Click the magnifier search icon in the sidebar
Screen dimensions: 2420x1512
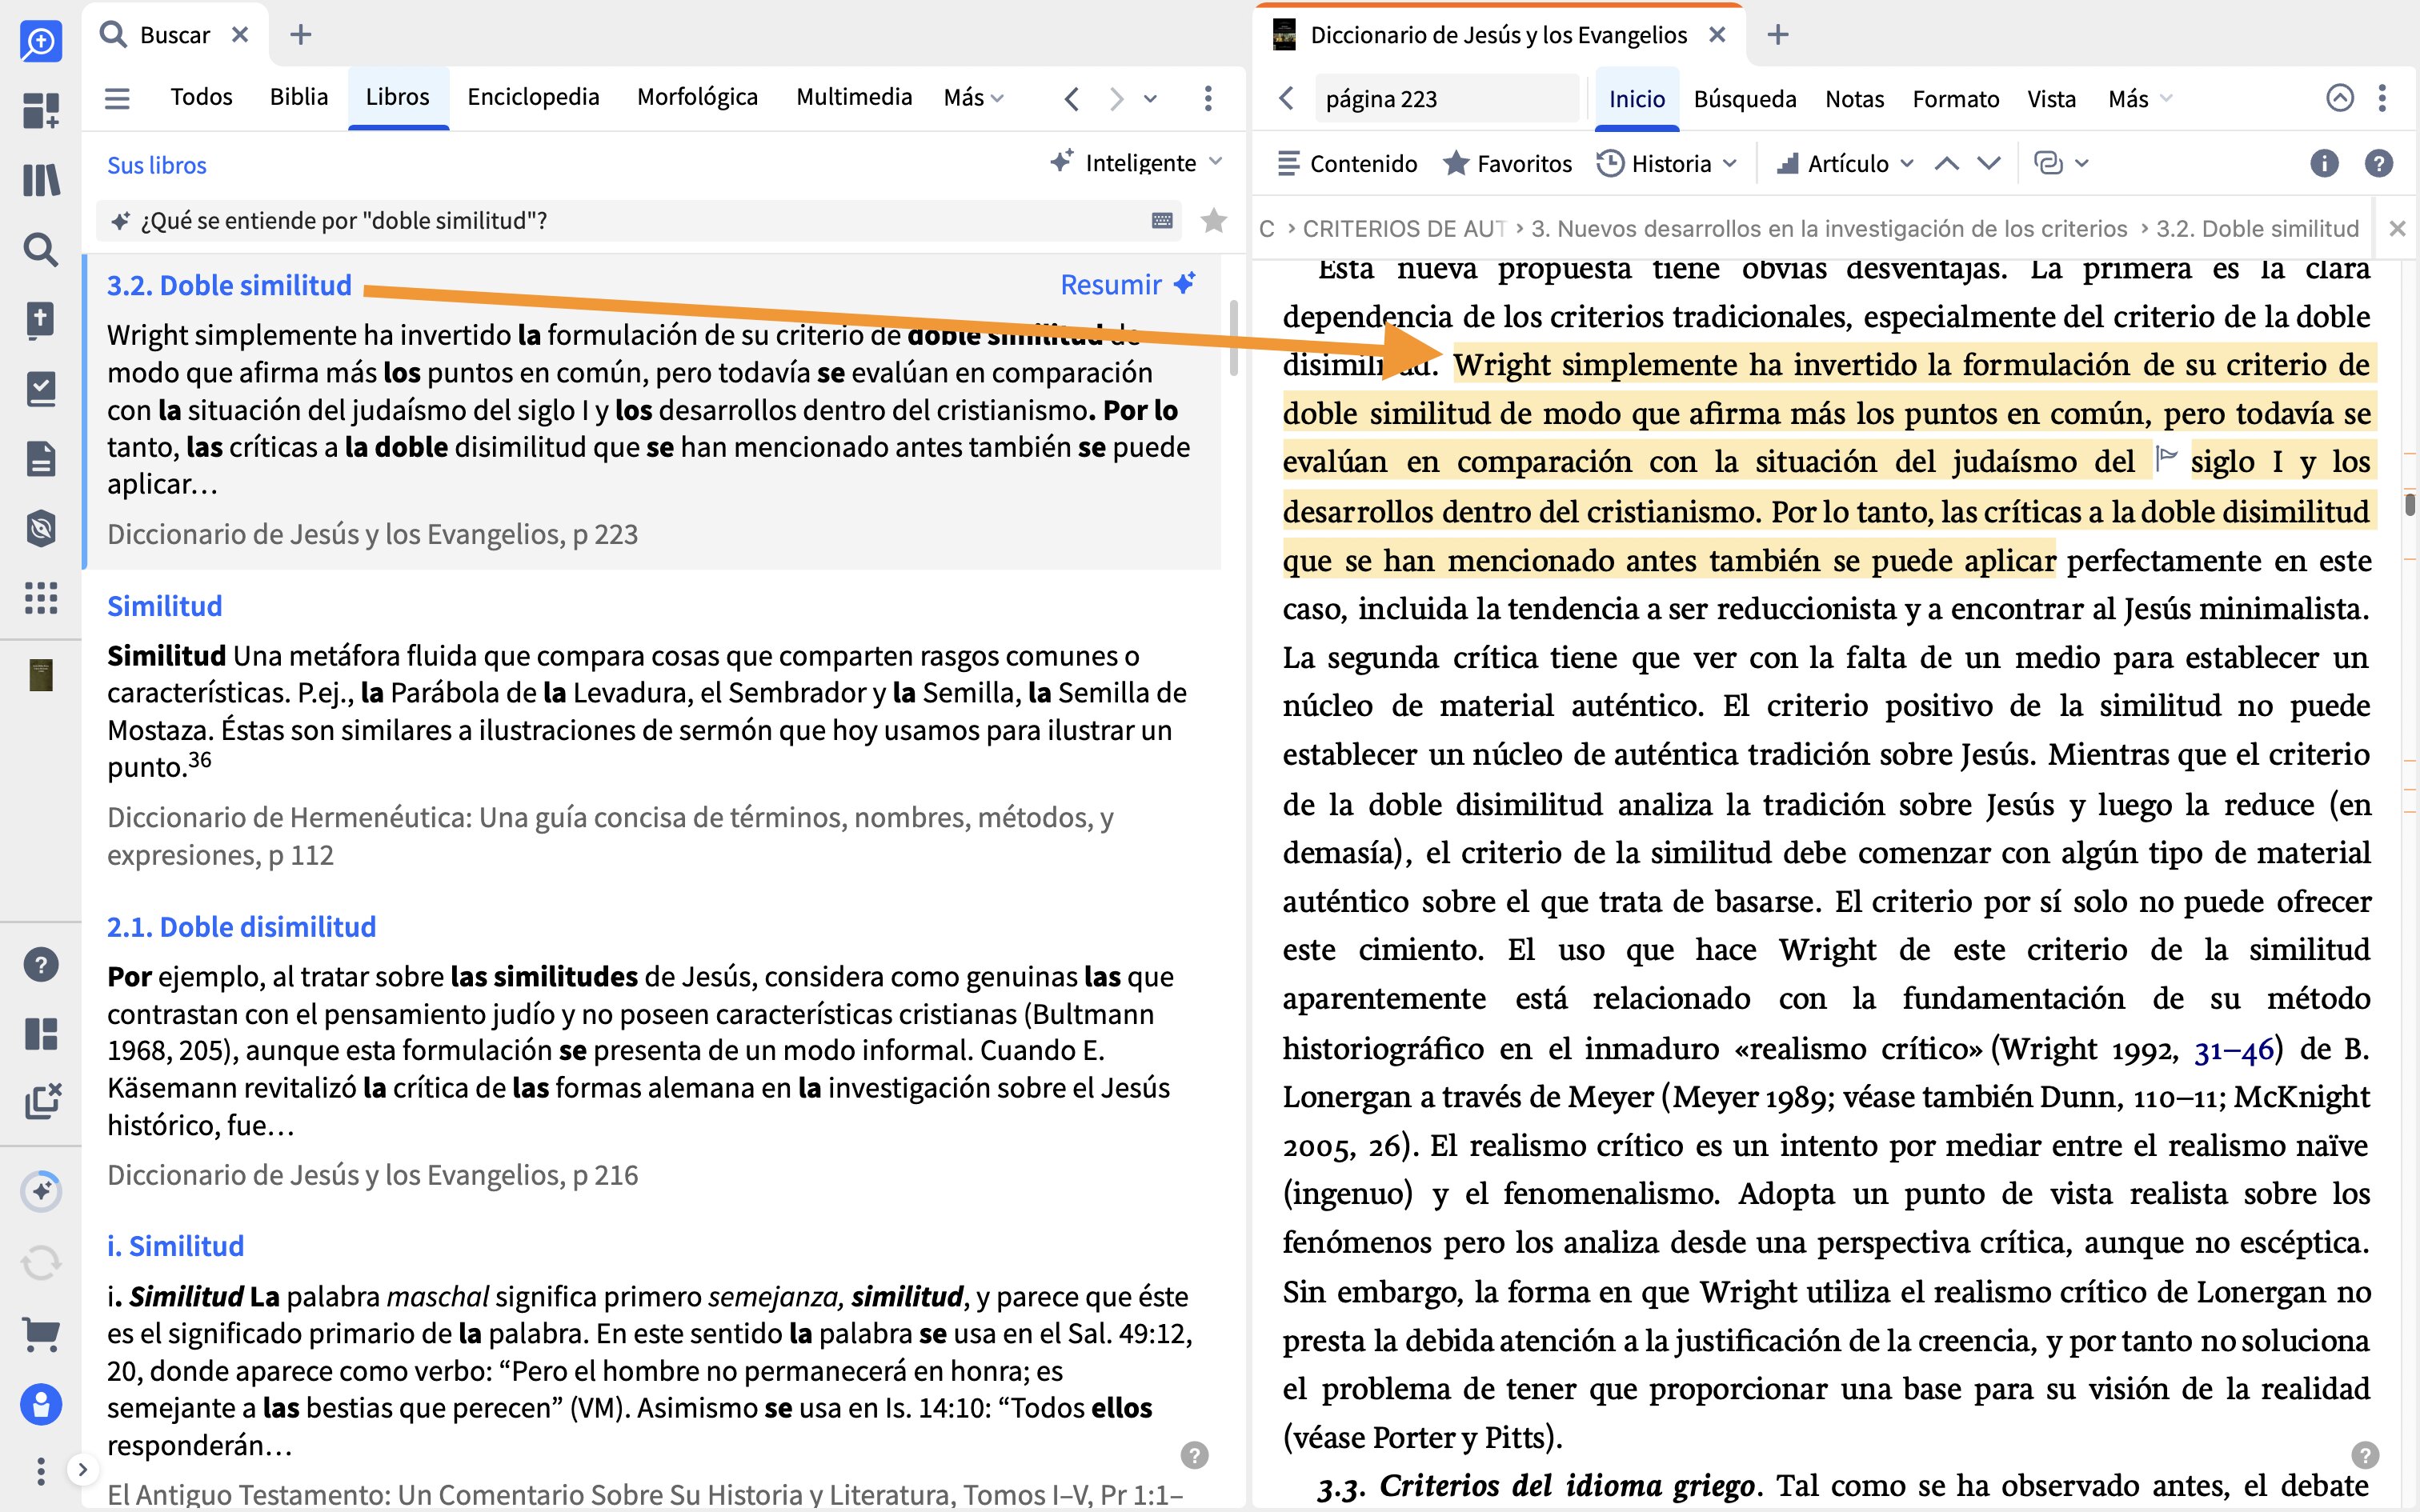41,249
